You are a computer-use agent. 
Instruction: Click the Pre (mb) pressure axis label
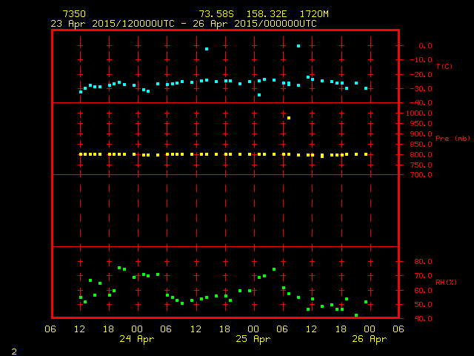click(452, 139)
